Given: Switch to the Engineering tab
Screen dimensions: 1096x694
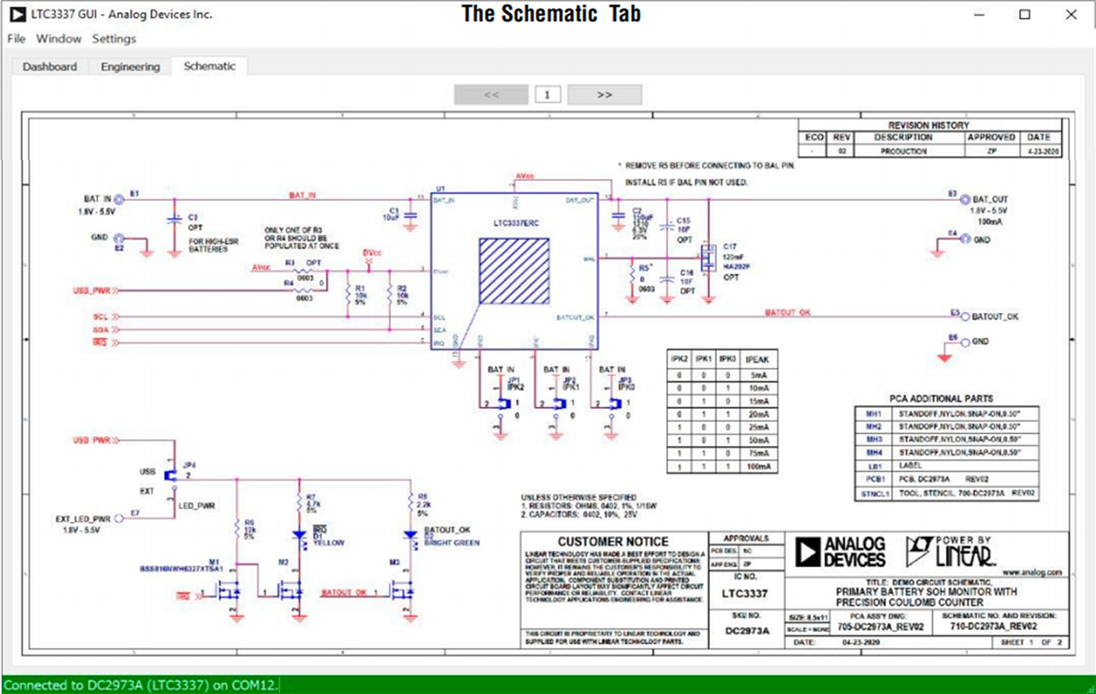Looking at the screenshot, I should tap(130, 67).
